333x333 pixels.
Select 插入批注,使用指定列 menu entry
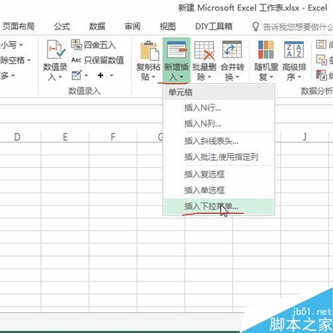pyautogui.click(x=218, y=157)
